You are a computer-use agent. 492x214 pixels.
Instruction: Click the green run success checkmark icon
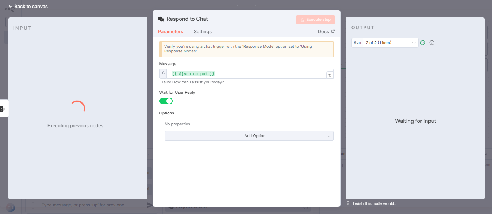[x=423, y=43]
